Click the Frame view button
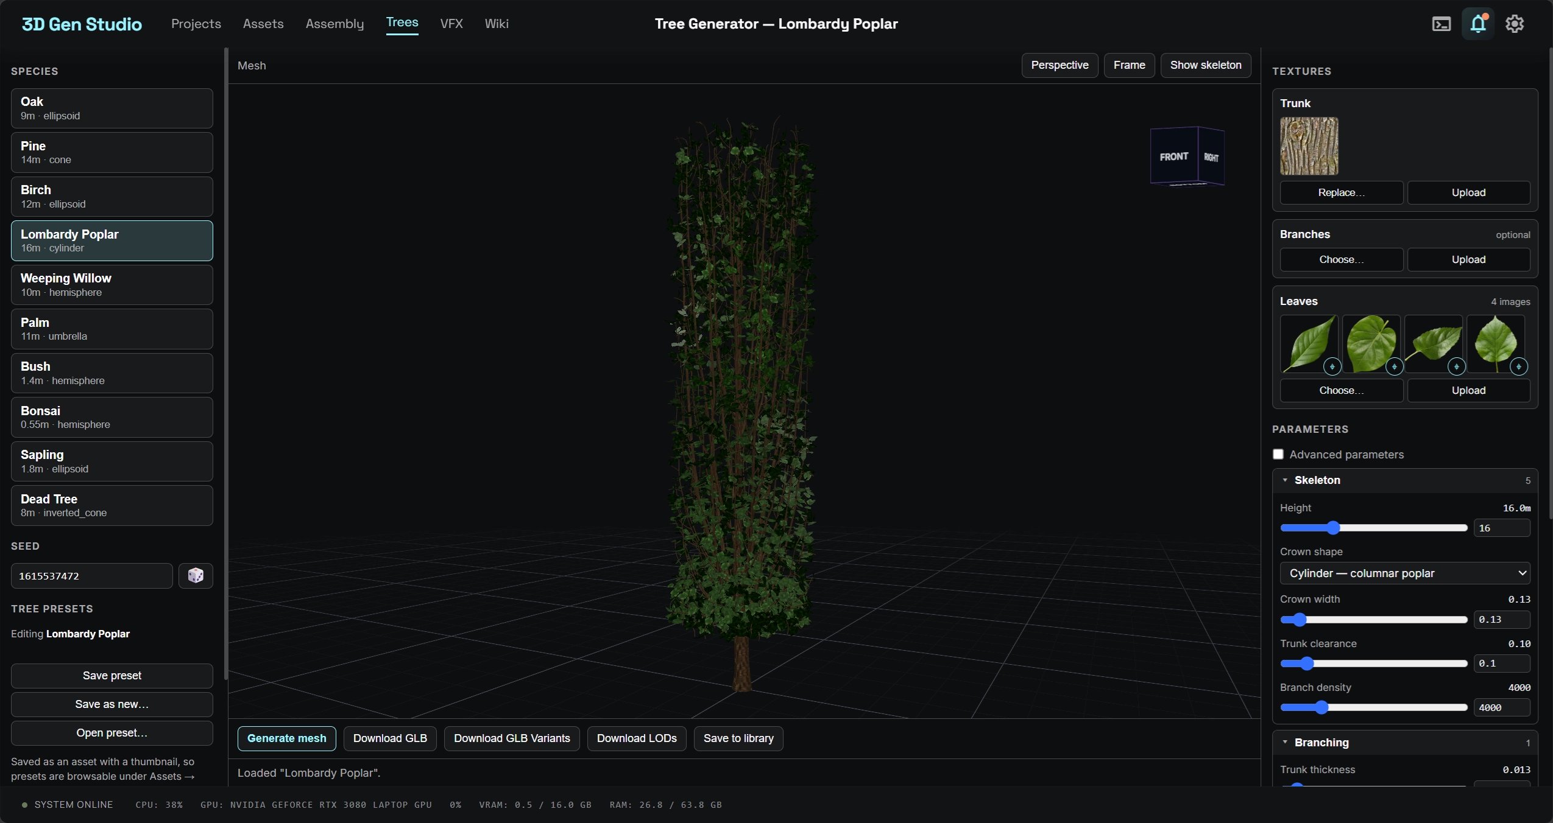Screen dimensions: 1553x823 (1130, 65)
